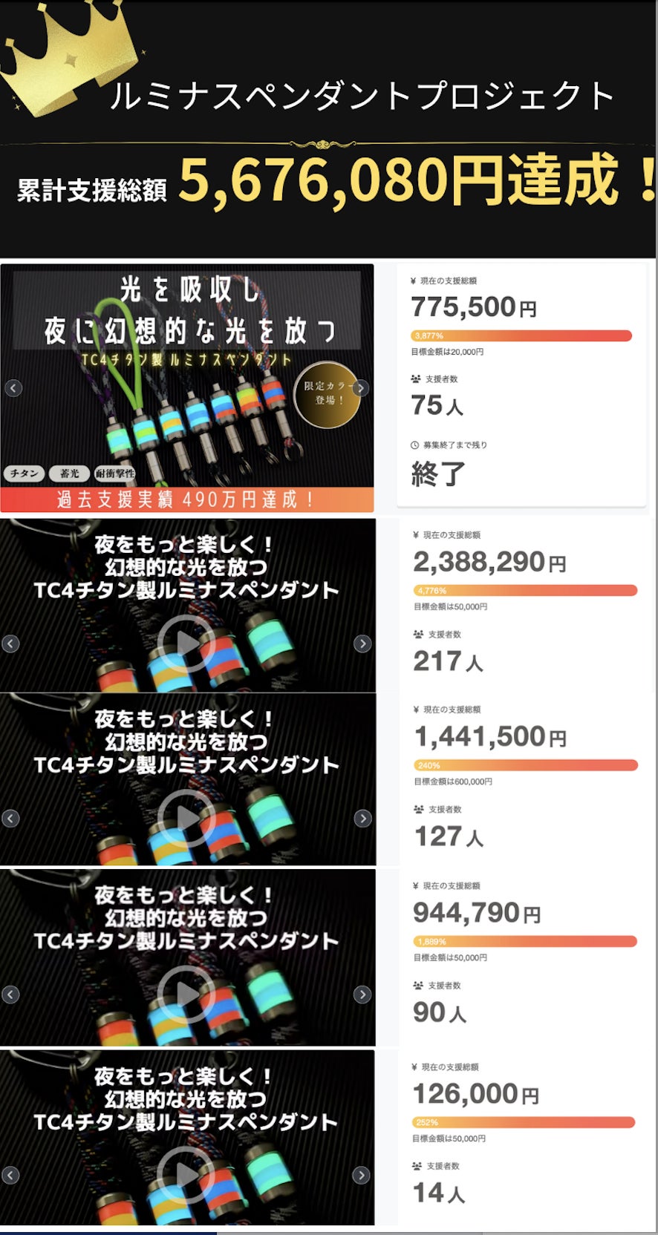This screenshot has width=658, height=1235.
Task: Click the 耐衝撃性 tag
Action: pyautogui.click(x=115, y=474)
